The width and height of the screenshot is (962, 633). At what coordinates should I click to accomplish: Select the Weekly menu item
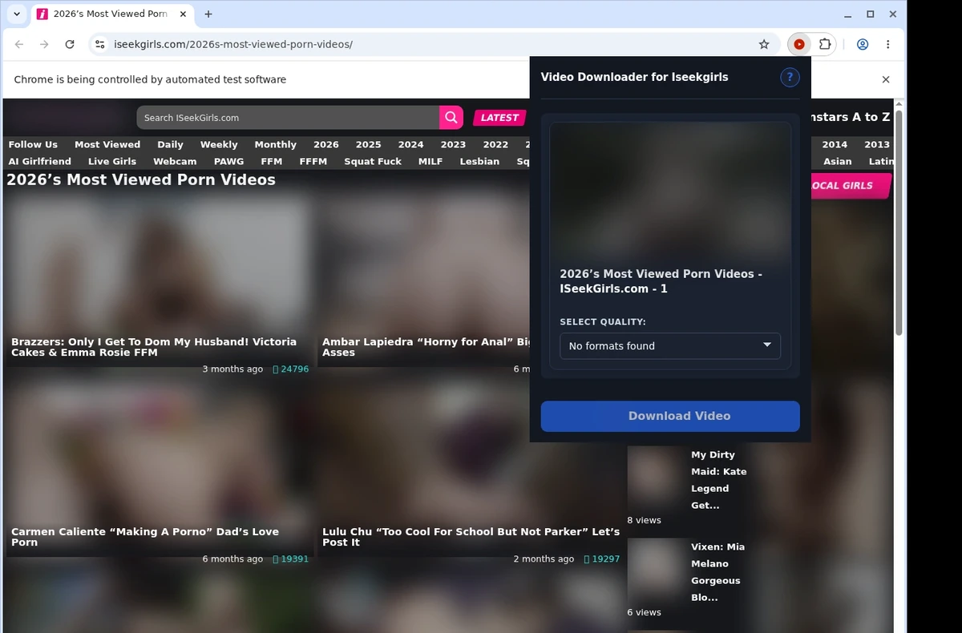219,144
